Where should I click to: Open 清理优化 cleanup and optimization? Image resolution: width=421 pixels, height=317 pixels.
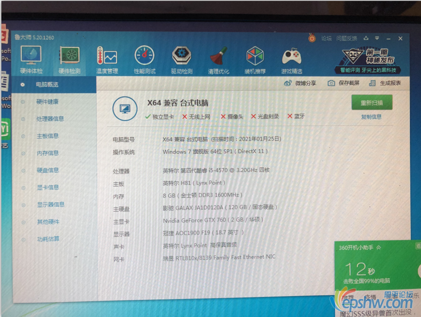219,60
